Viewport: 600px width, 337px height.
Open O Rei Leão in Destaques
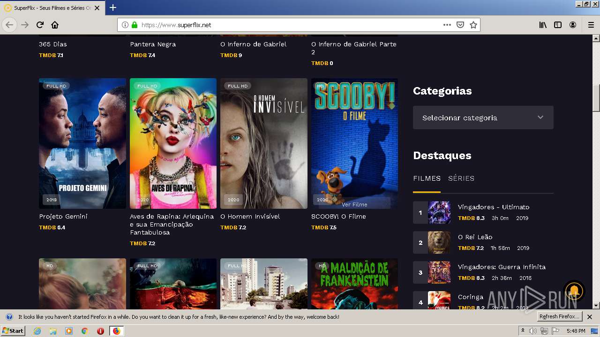tap(475, 237)
